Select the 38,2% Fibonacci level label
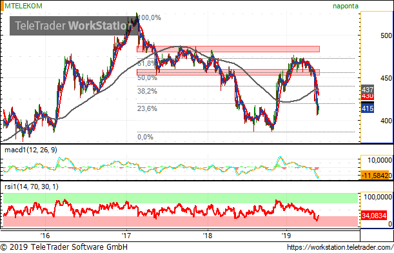 [147, 91]
